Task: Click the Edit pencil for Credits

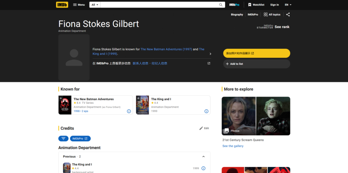Action: point(204,128)
